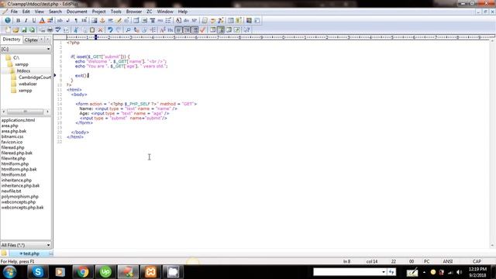Click the taskbar volume speaker icon
This screenshot has width=496, height=279.
pos(460,272)
